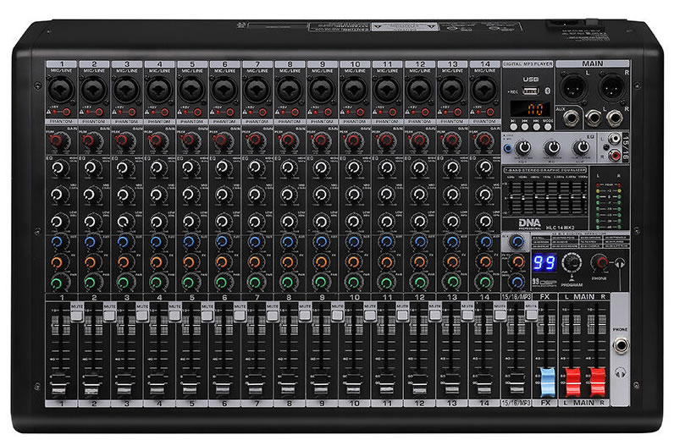Select the channel 1 MIC/LINE combo input jack
This screenshot has height=440, width=674.
pos(62,90)
